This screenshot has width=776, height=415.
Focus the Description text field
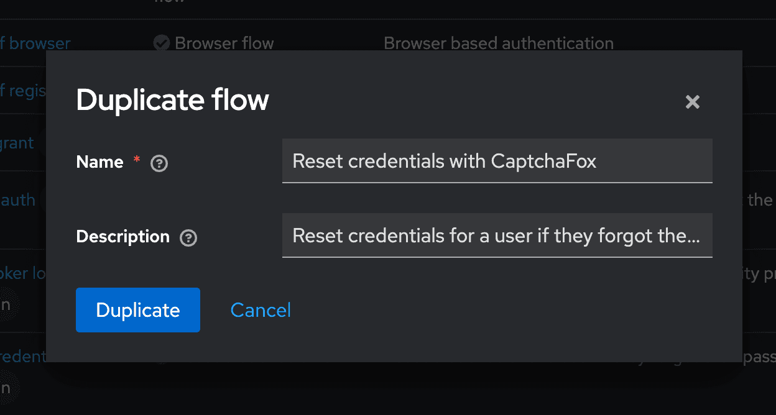(x=497, y=235)
